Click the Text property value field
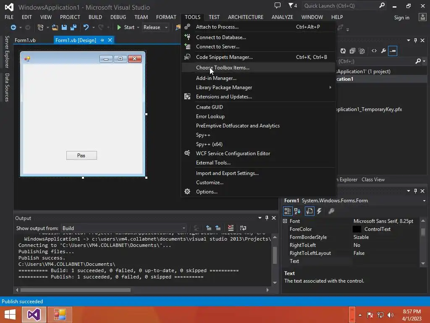Image resolution: width=430 pixels, height=323 pixels. coord(385,261)
